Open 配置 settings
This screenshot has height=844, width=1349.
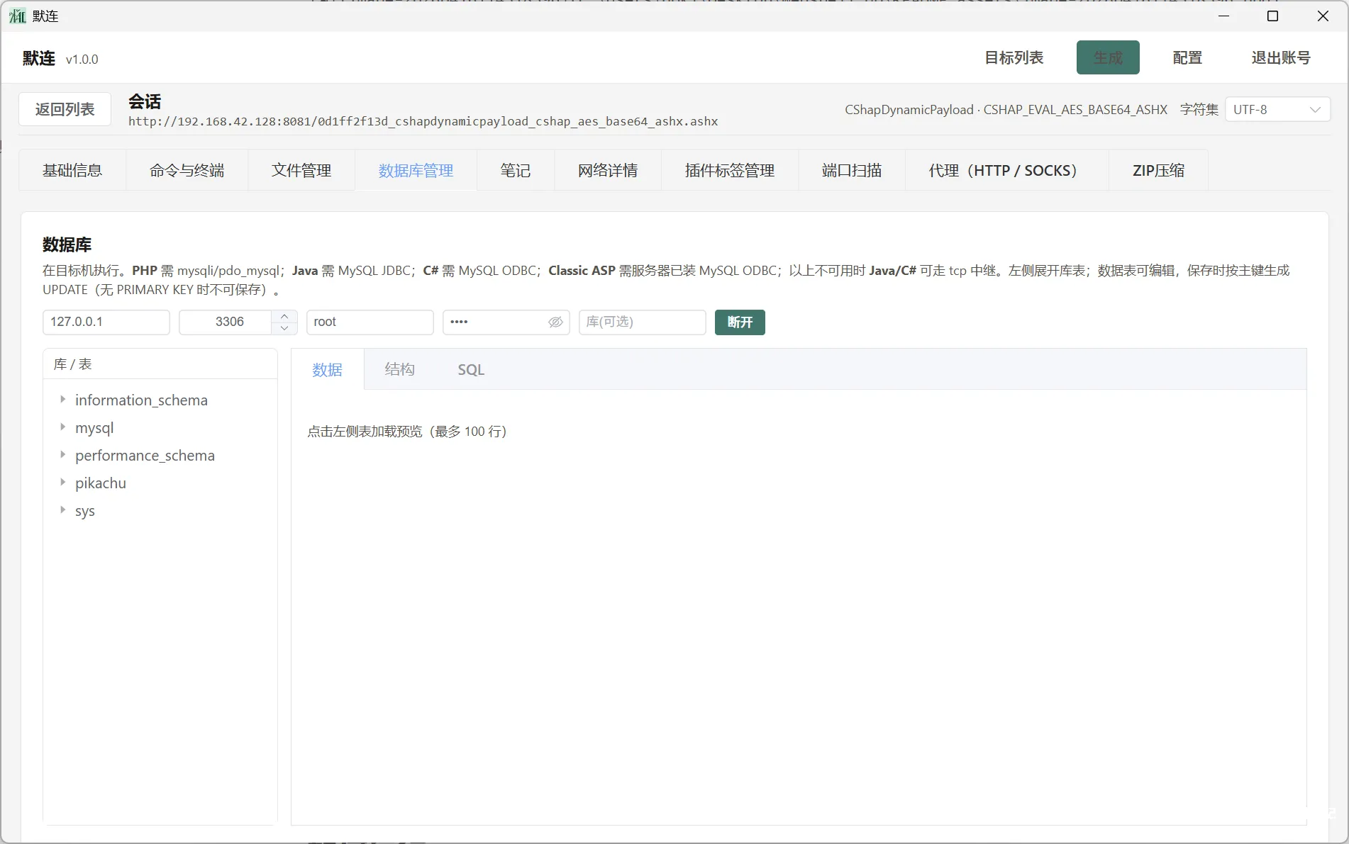coord(1187,57)
